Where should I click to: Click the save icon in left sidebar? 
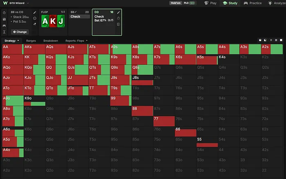pyautogui.click(x=4, y=19)
